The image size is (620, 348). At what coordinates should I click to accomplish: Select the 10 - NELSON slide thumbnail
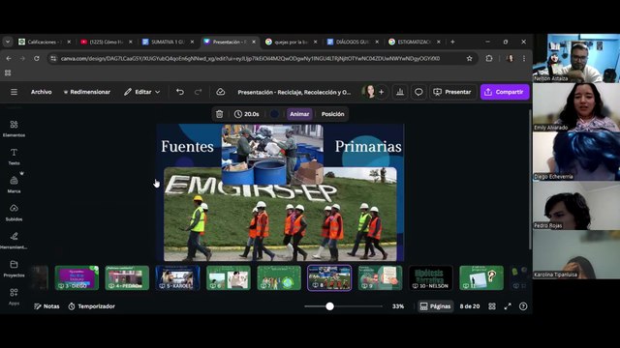click(x=430, y=277)
